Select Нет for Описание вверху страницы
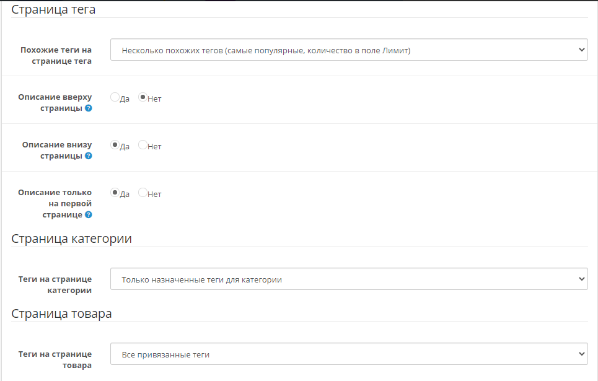Image resolution: width=598 pixels, height=381 pixels. coord(143,97)
